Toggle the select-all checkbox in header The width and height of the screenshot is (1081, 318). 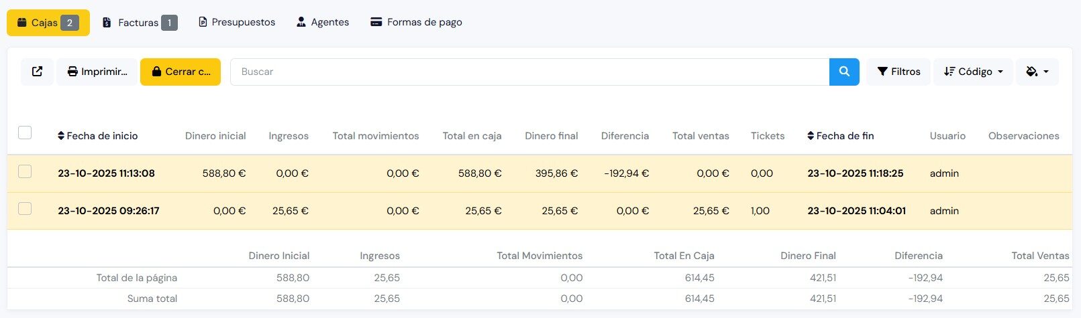25,133
